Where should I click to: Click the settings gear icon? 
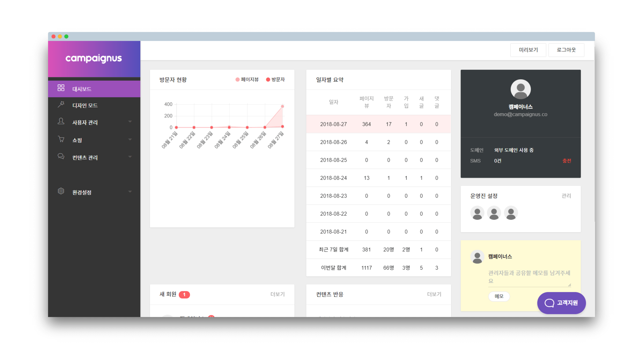click(x=61, y=191)
